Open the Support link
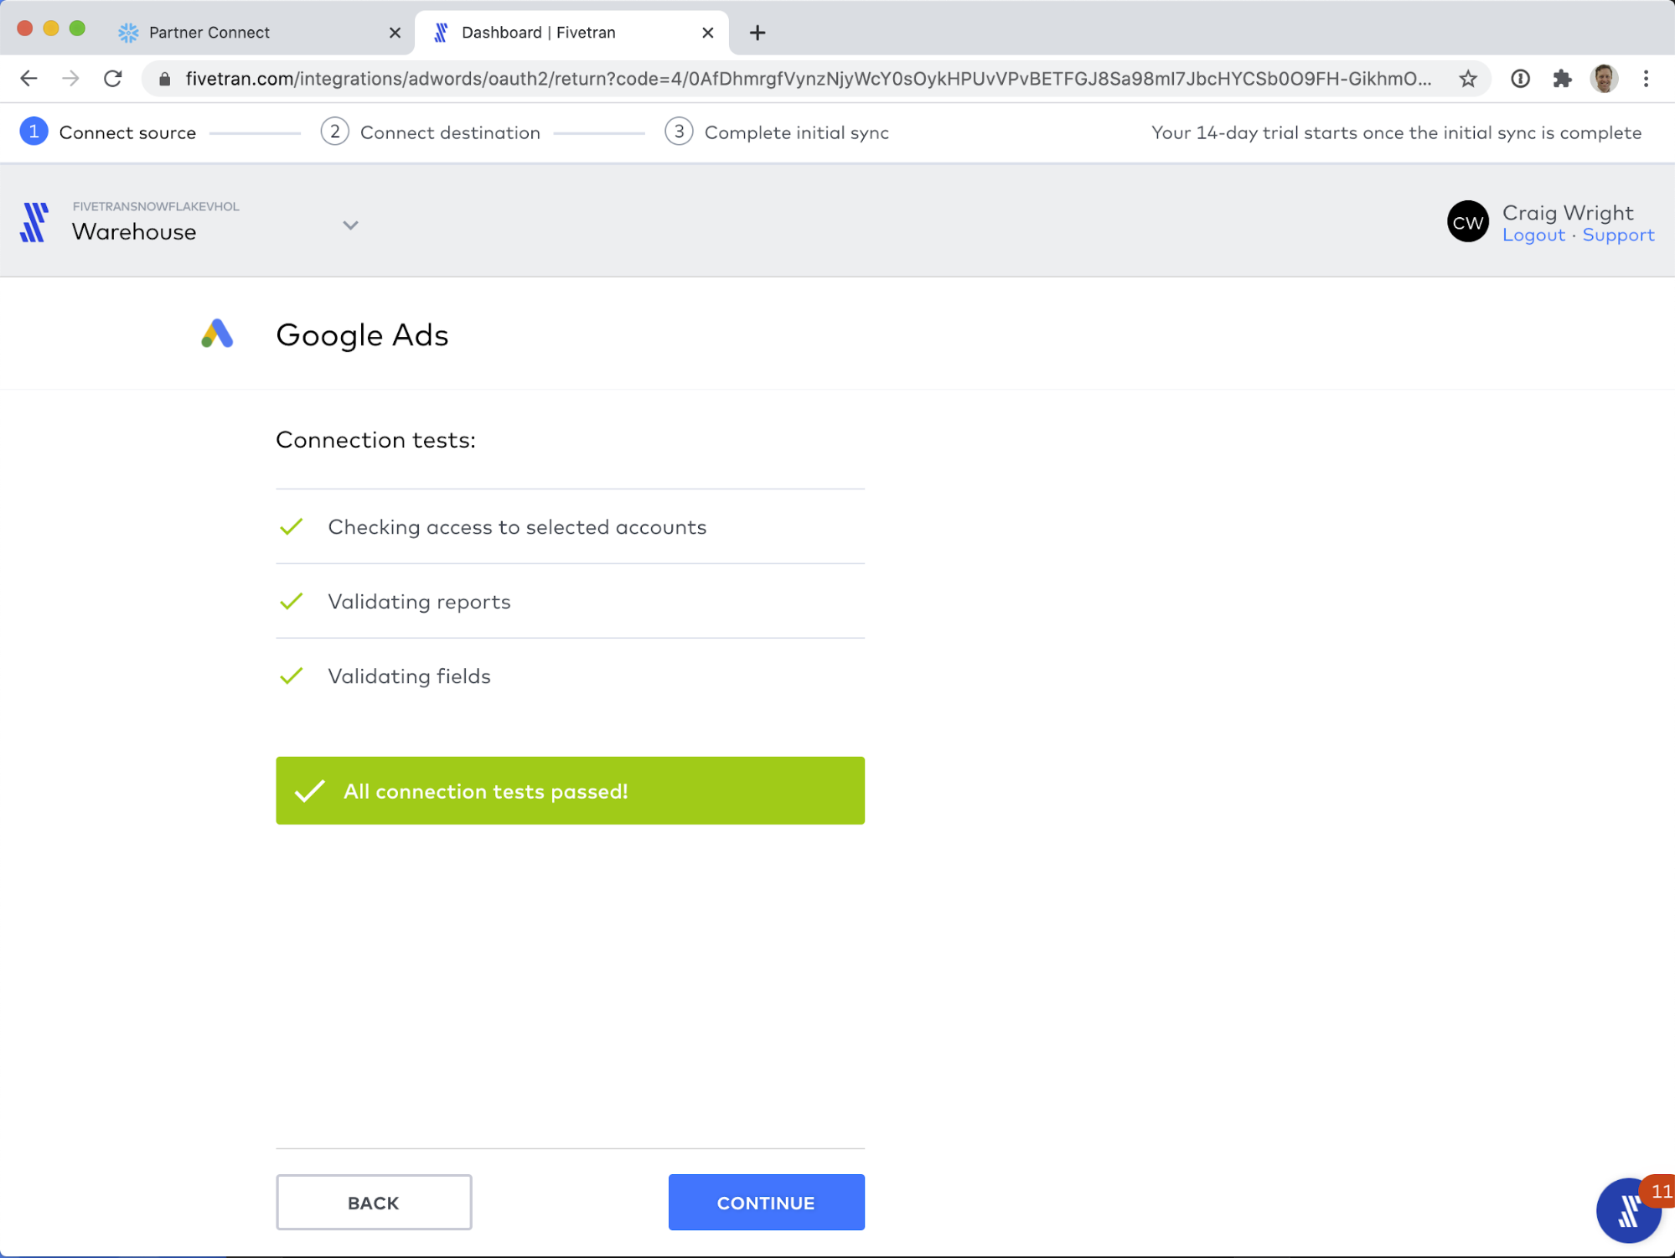The width and height of the screenshot is (1675, 1258). pos(1617,236)
